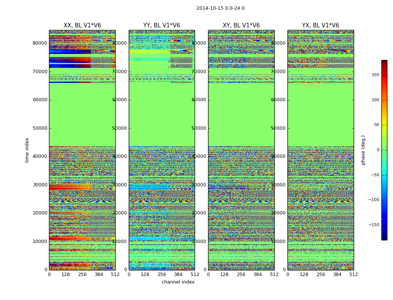This screenshot has width=393, height=300.
Task: Select the "YY, BL V1*V6" subplot title
Action: pyautogui.click(x=162, y=25)
